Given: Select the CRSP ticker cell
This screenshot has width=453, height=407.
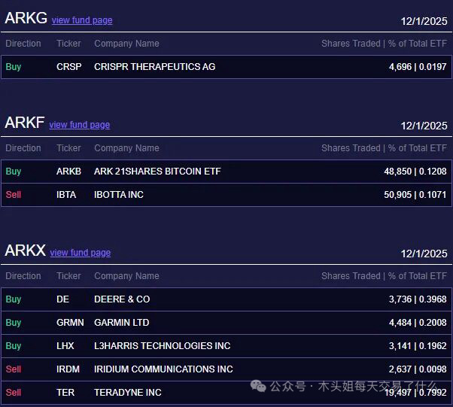Looking at the screenshot, I should click(x=68, y=67).
